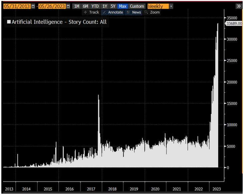
Task: Click the 2017 x-axis label
Action: [x=91, y=189]
